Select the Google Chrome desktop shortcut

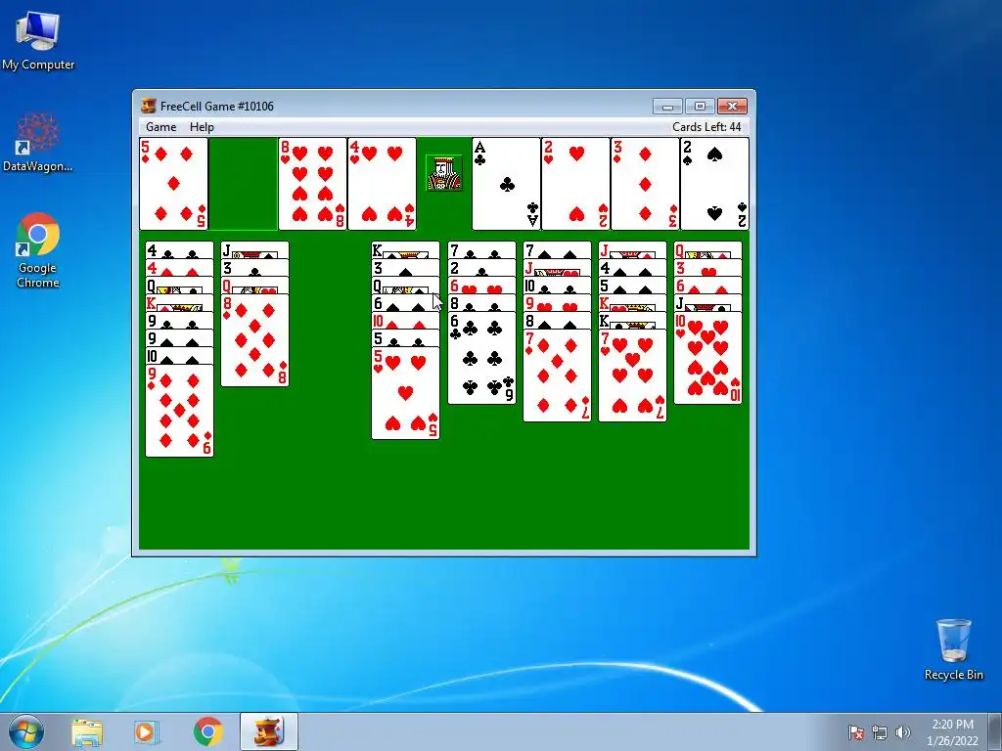tap(38, 250)
